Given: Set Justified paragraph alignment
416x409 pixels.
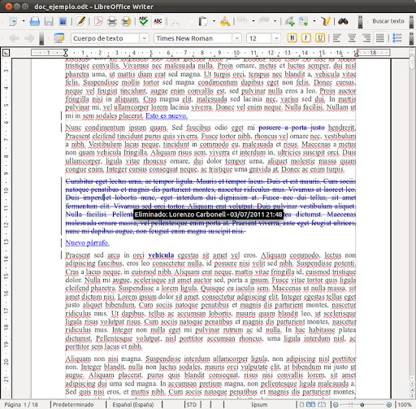Looking at the screenshot, I should click(380, 38).
